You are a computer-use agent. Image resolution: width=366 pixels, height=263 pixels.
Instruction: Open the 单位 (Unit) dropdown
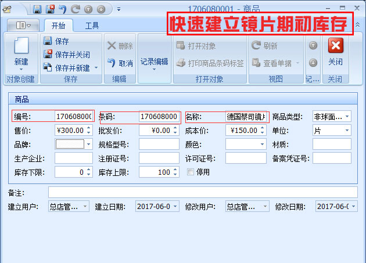pyautogui.click(x=347, y=131)
